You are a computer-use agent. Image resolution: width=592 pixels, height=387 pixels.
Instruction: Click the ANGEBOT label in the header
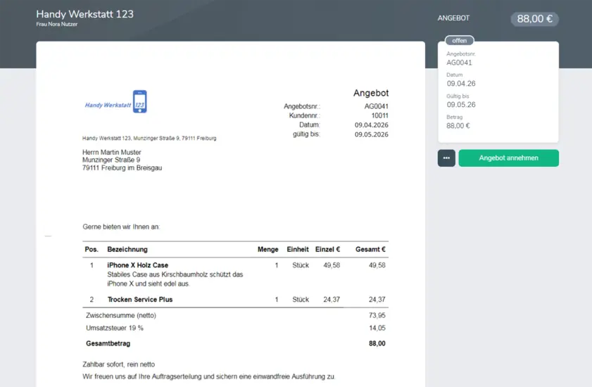453,18
